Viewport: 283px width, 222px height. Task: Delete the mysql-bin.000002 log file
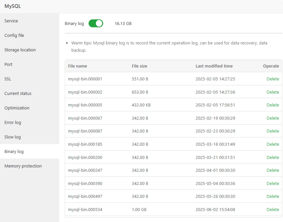[273, 92]
